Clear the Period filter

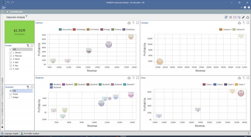(x=28, y=46)
